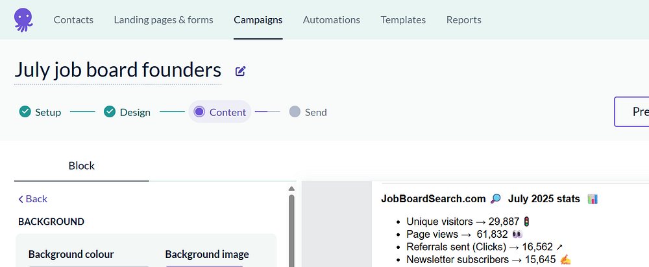Go to Landing pages & forms
Screen dimensions: 649x267
click(164, 19)
